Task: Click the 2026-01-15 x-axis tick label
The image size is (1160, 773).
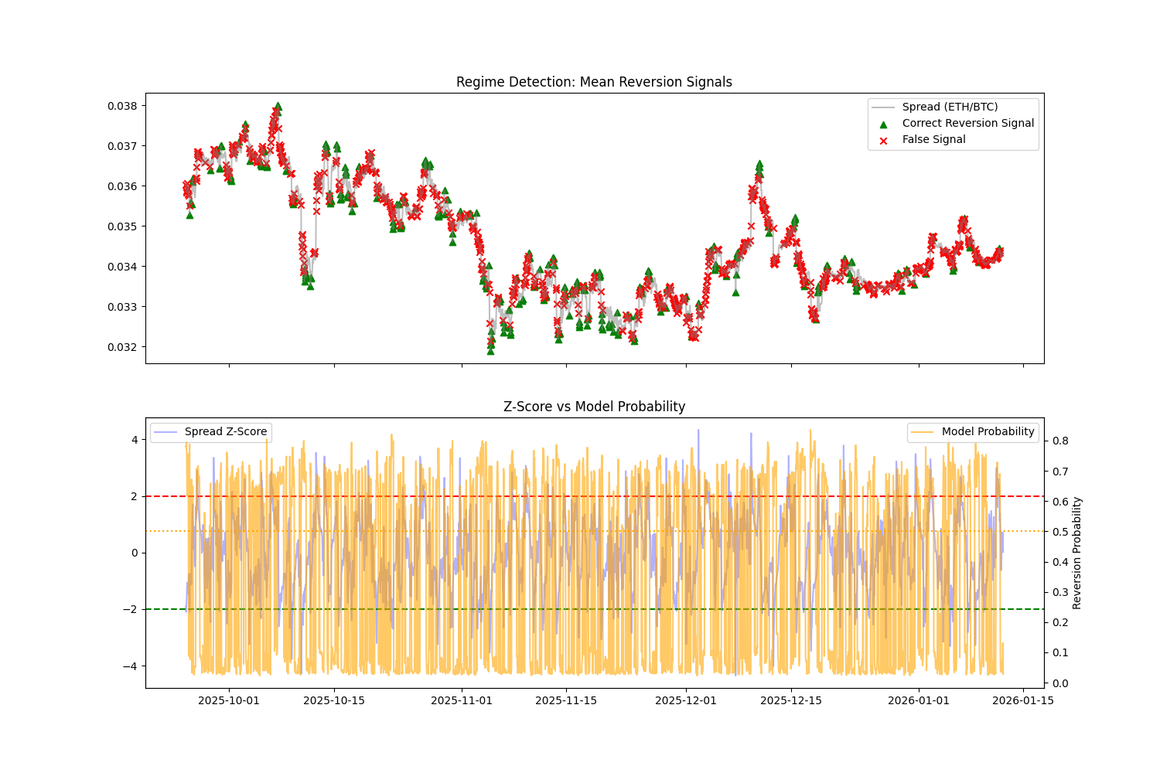Action: tap(1024, 700)
